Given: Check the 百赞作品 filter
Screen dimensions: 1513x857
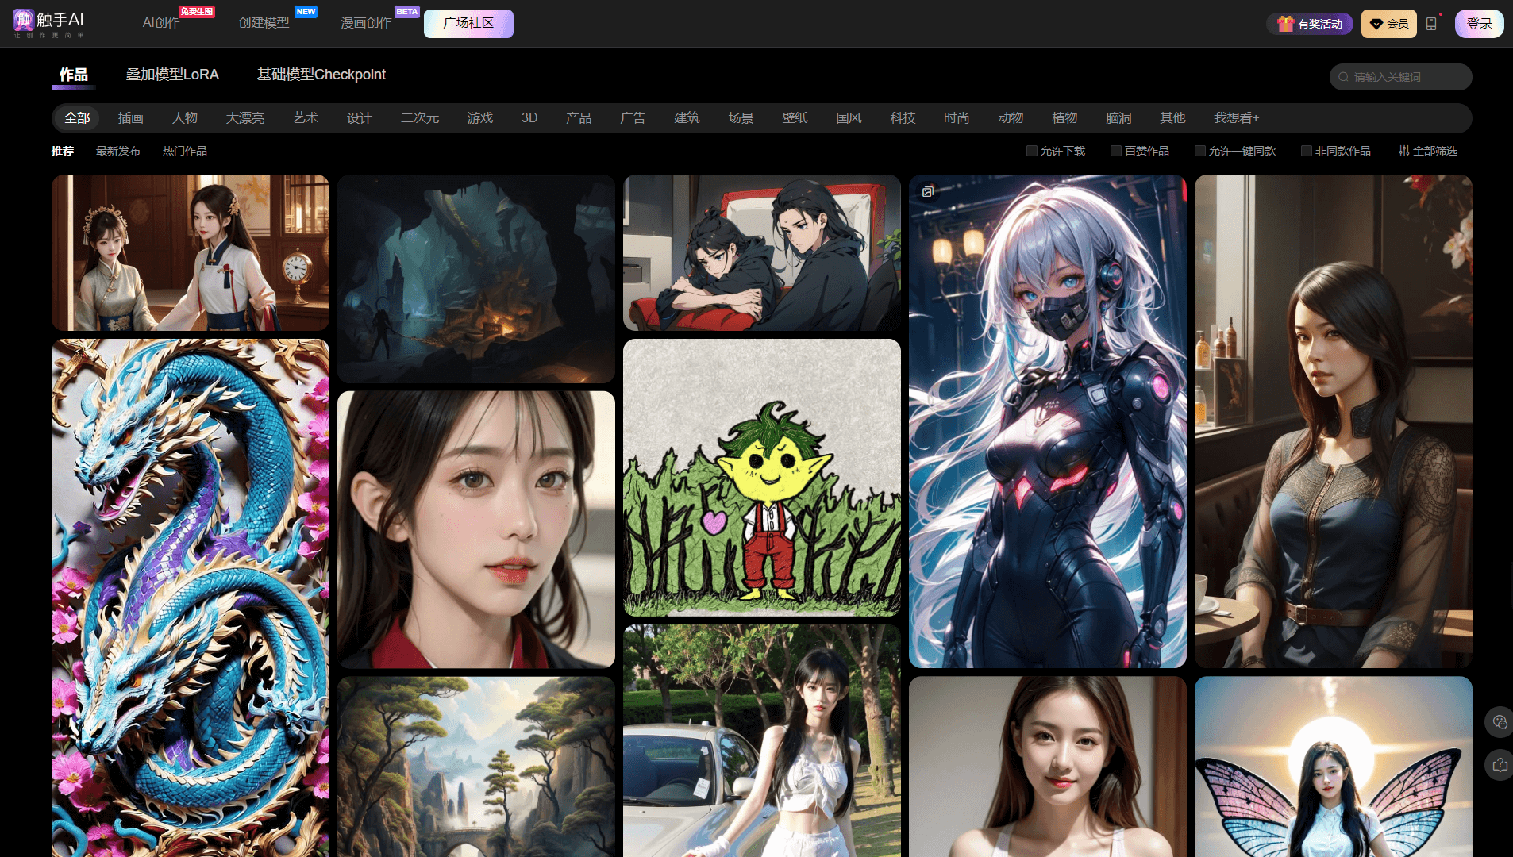Looking at the screenshot, I should (x=1116, y=151).
